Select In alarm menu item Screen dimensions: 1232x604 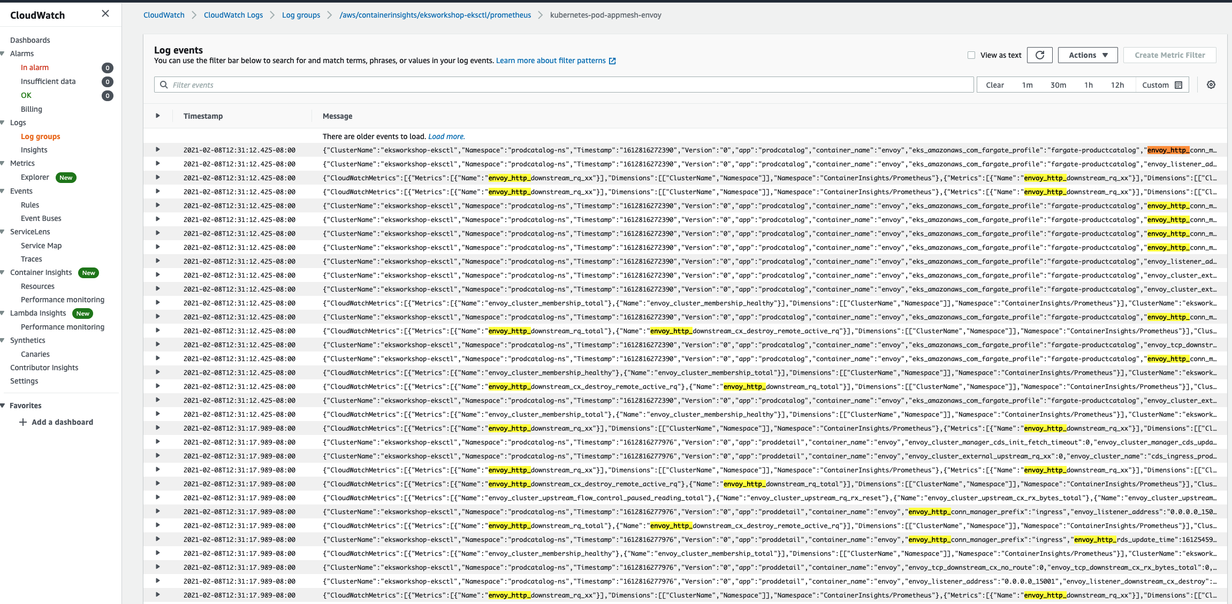[35, 67]
